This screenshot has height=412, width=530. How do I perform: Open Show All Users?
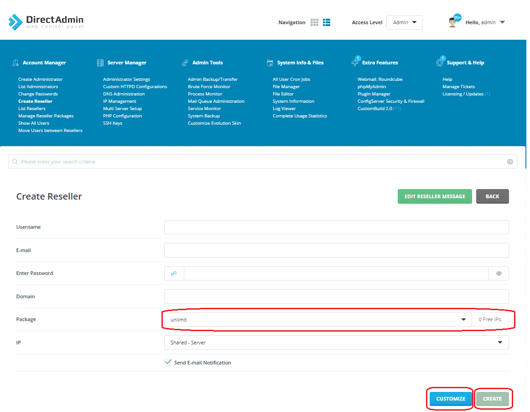pos(34,123)
